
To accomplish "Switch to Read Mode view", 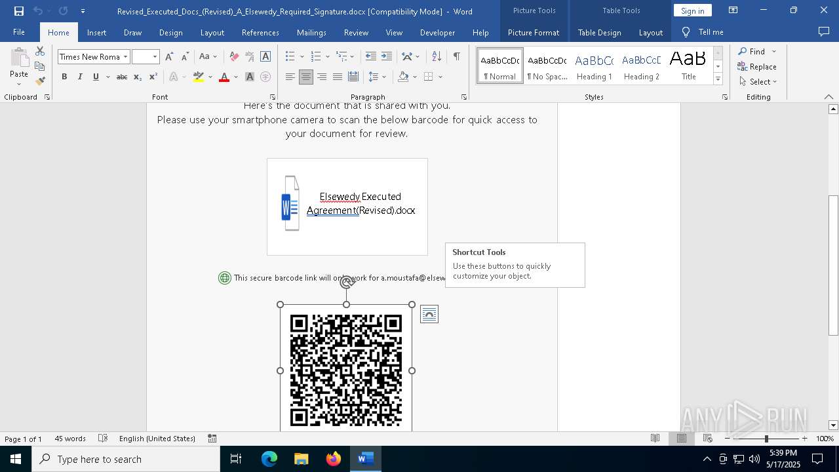I will [x=655, y=439].
